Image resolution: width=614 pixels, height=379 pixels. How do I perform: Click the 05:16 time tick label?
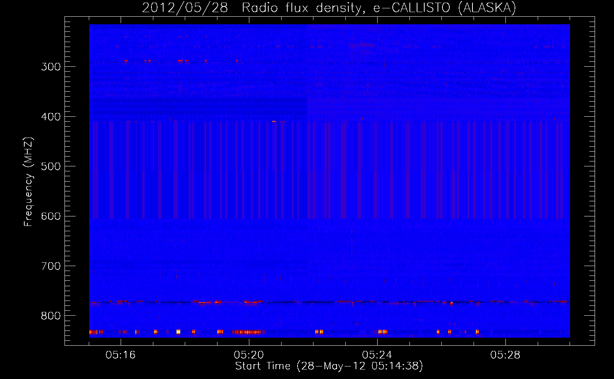[x=121, y=355]
